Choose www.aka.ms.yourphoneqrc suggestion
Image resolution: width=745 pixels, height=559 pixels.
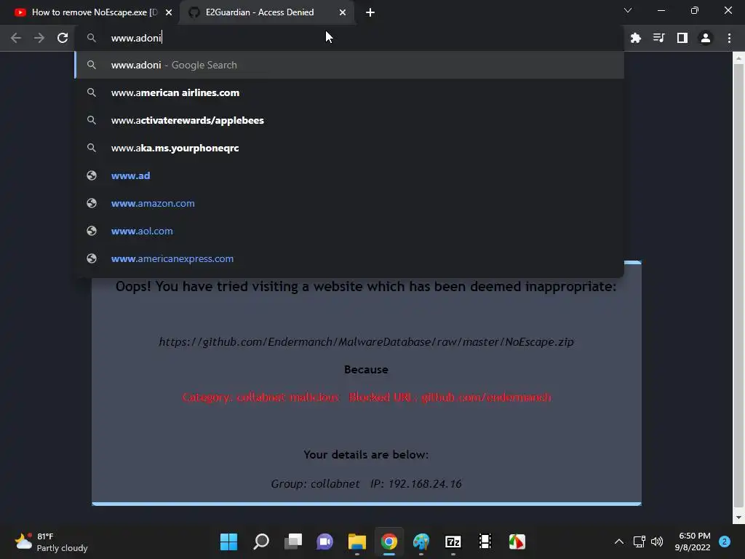click(349, 148)
